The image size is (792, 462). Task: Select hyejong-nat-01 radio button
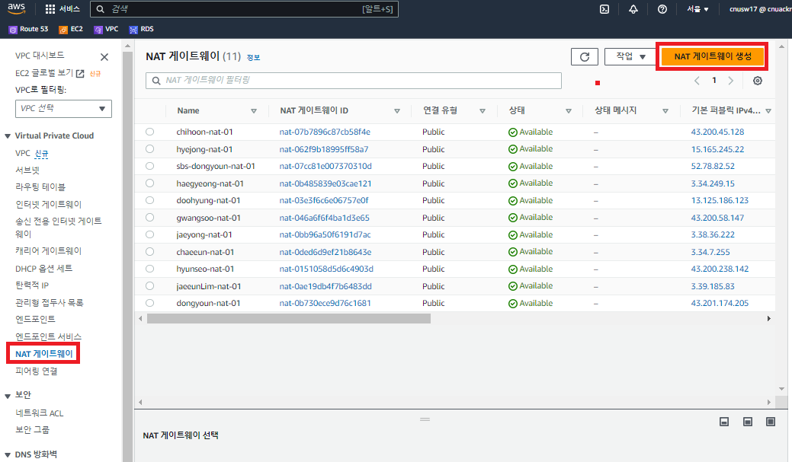click(x=149, y=148)
